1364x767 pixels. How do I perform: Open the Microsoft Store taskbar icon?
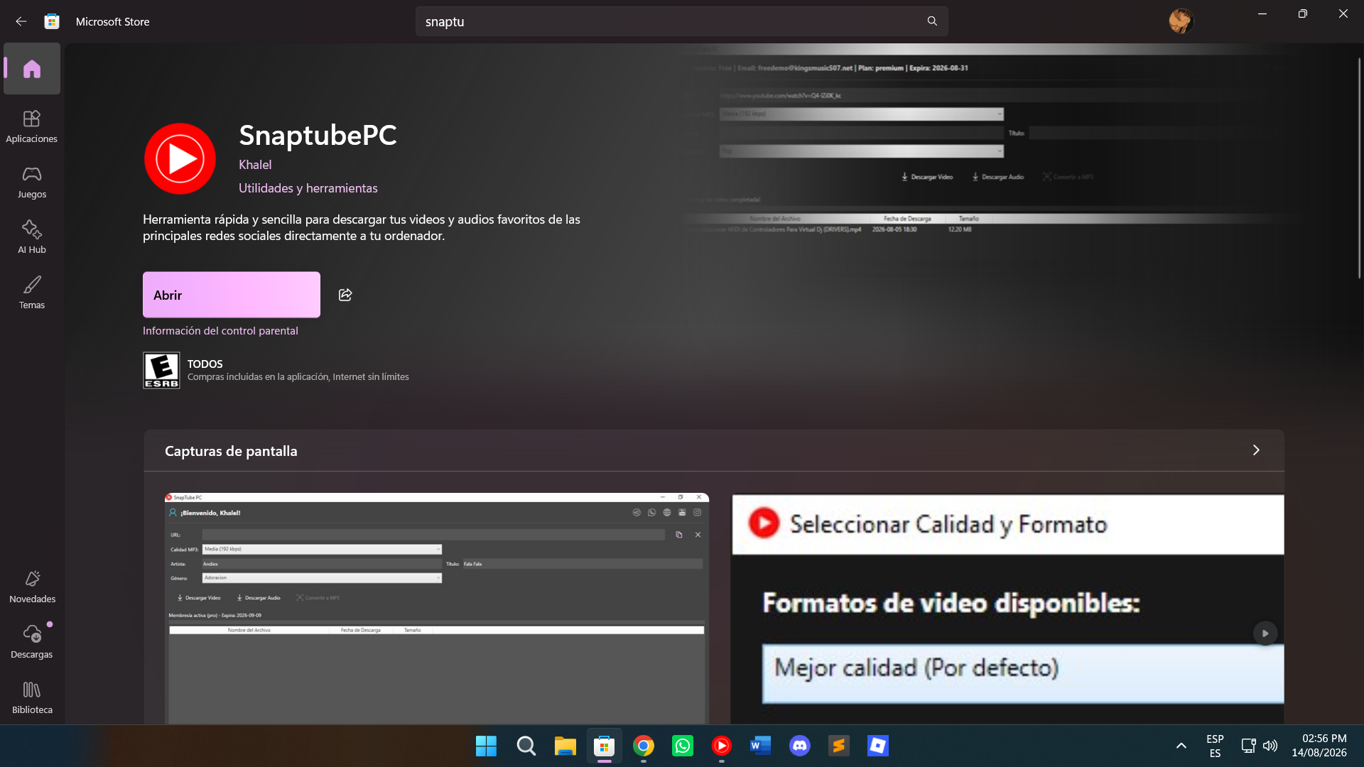point(605,746)
